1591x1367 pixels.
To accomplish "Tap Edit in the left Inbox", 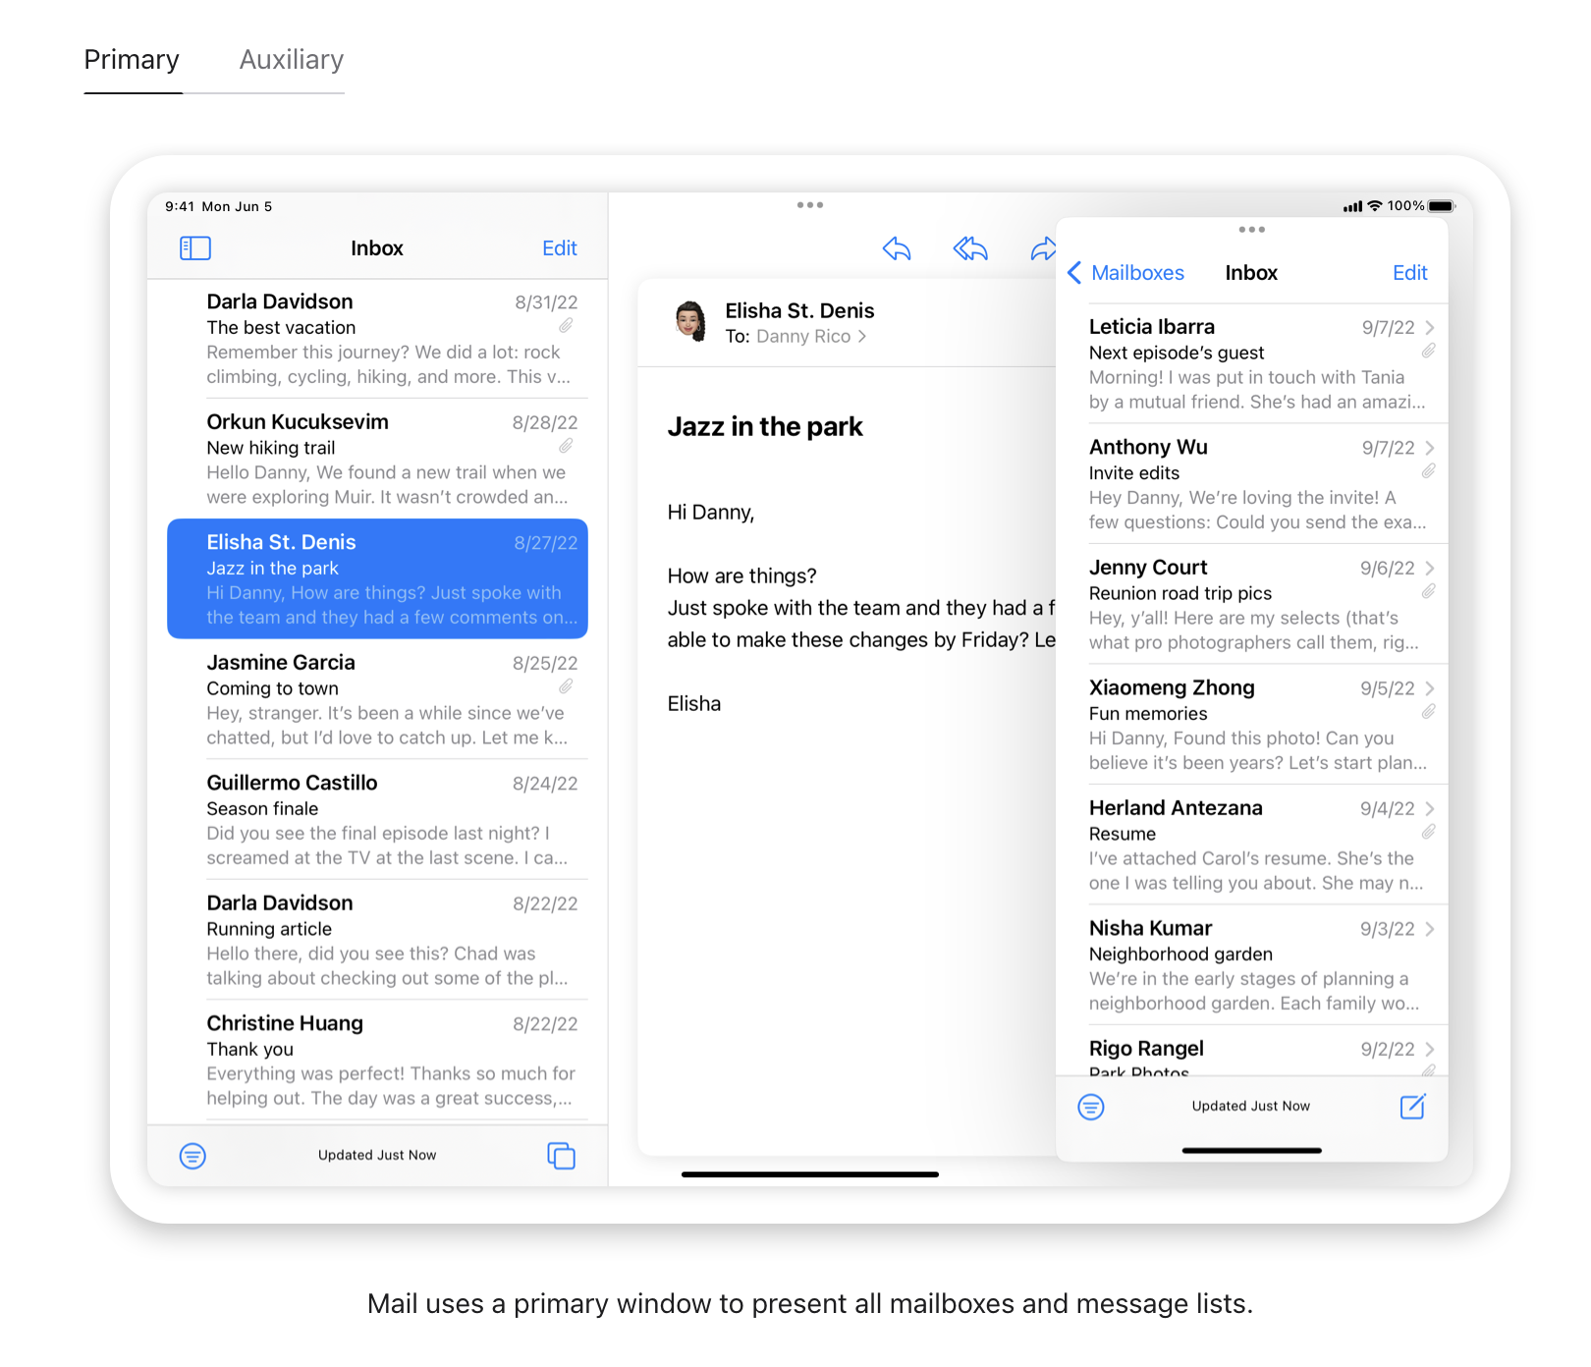I will pyautogui.click(x=559, y=248).
